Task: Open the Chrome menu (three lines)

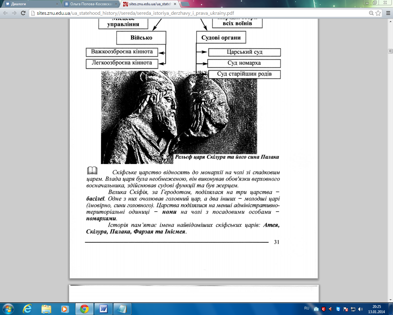Action: click(x=388, y=13)
